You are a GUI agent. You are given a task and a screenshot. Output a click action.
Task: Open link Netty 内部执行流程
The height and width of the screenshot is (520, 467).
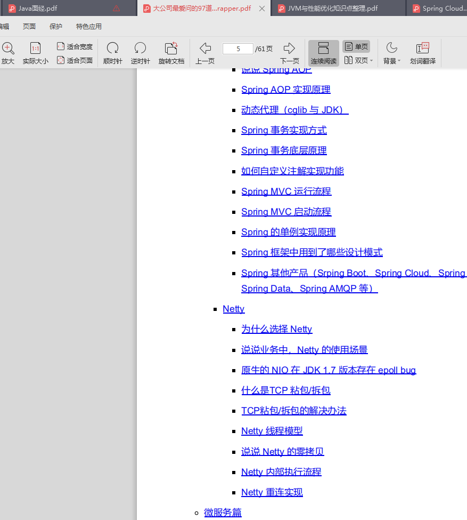pos(281,471)
